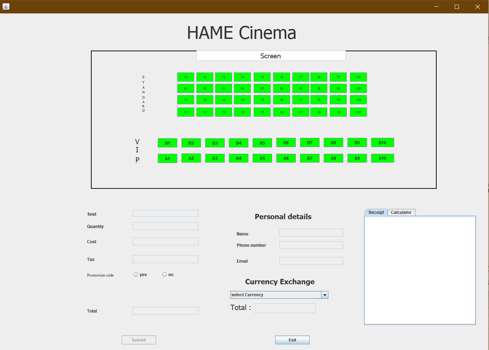Choose VIP seat A3
The height and width of the screenshot is (350, 489).
pos(215,158)
